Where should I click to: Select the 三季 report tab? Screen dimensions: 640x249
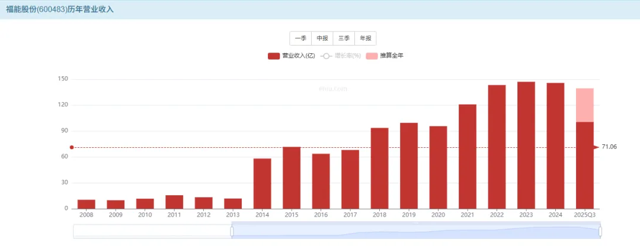[x=344, y=38]
